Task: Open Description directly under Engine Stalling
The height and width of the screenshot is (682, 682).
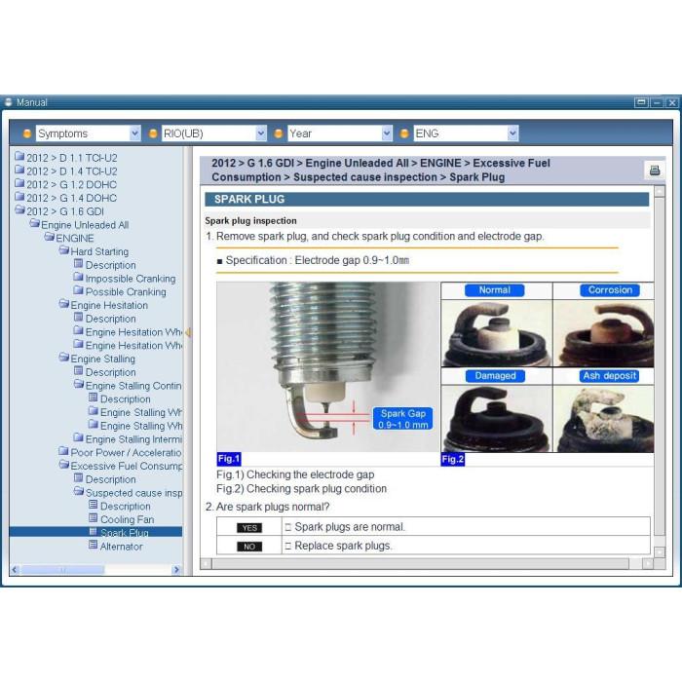Action: pos(110,372)
